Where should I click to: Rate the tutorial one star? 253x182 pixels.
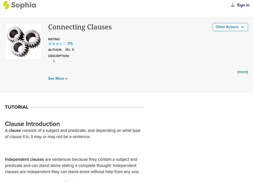(50, 44)
